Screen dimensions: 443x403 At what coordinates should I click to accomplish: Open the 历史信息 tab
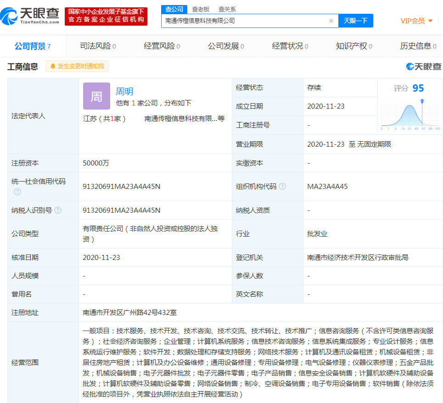point(418,46)
